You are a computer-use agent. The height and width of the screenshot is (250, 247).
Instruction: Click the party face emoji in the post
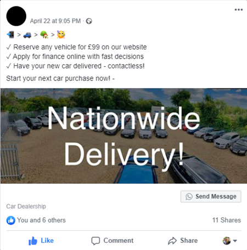(x=61, y=35)
